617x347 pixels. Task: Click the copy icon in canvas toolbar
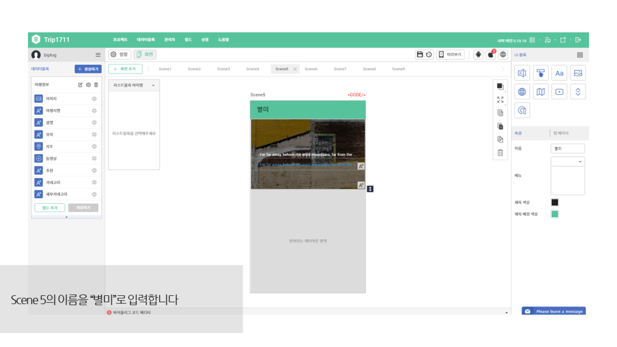(x=500, y=113)
